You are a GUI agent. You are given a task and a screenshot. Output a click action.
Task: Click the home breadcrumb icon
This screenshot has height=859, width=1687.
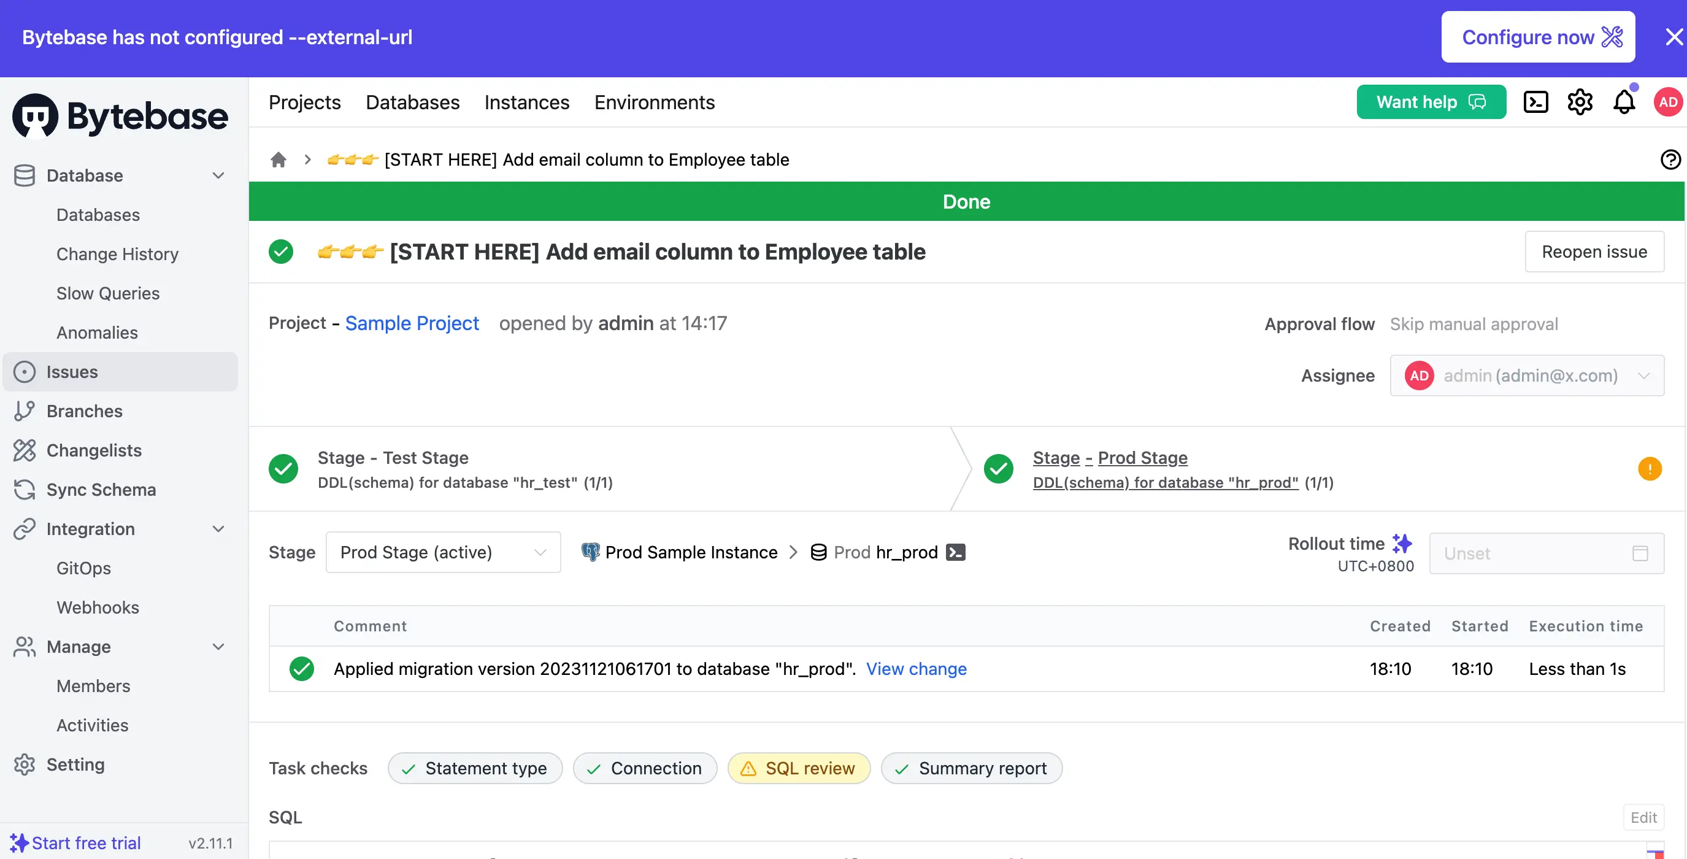pos(279,159)
